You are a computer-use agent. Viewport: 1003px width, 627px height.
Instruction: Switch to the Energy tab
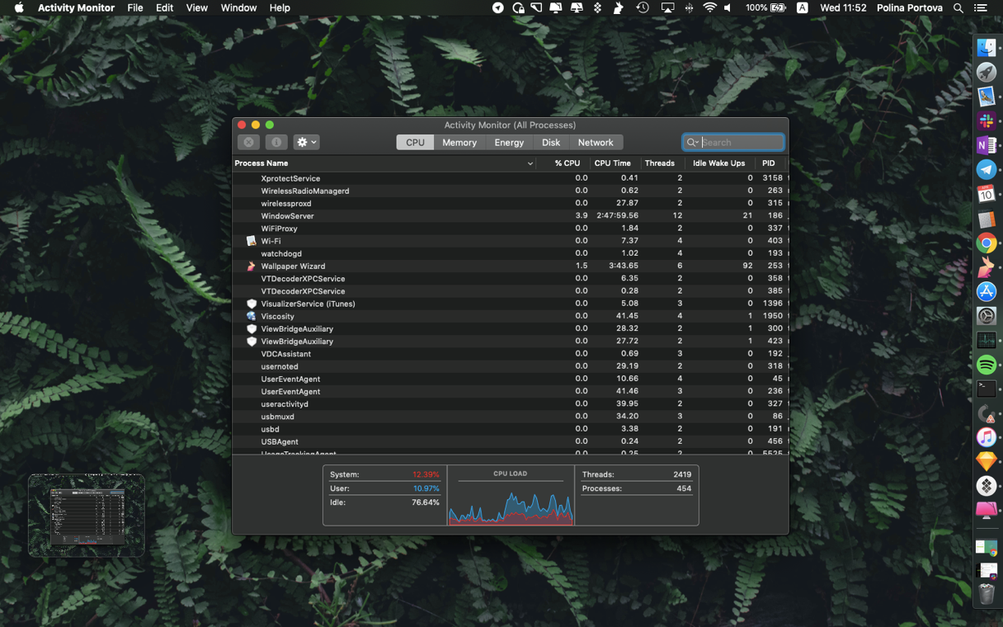tap(509, 142)
